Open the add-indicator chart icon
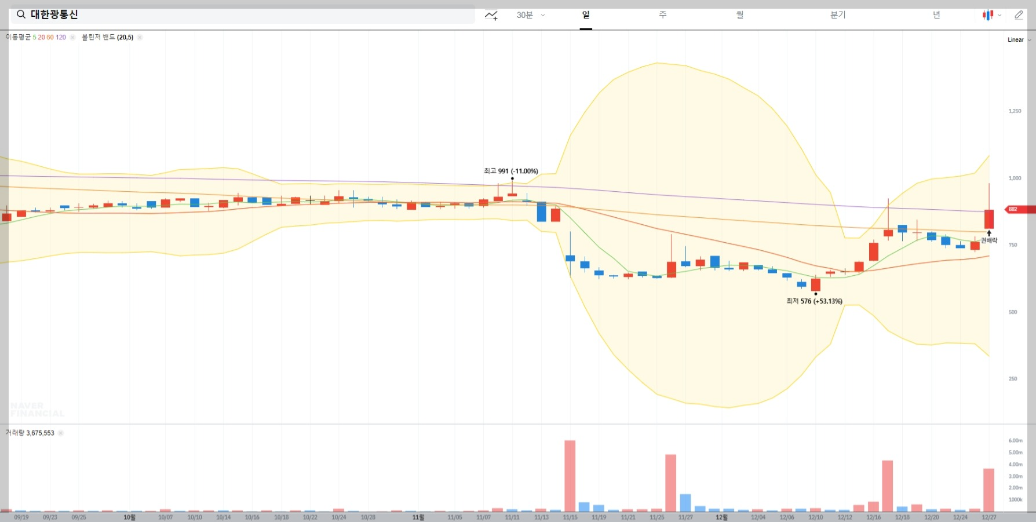The image size is (1036, 522). point(491,15)
